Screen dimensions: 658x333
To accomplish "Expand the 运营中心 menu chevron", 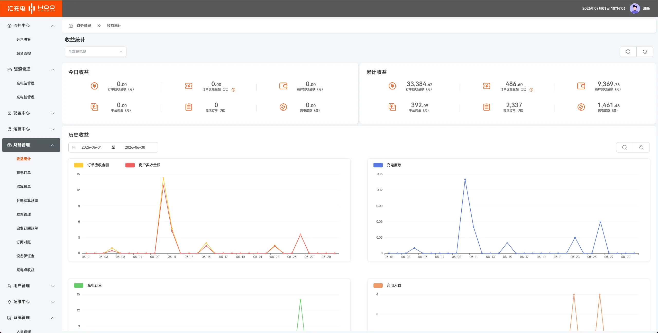I will coord(53,129).
